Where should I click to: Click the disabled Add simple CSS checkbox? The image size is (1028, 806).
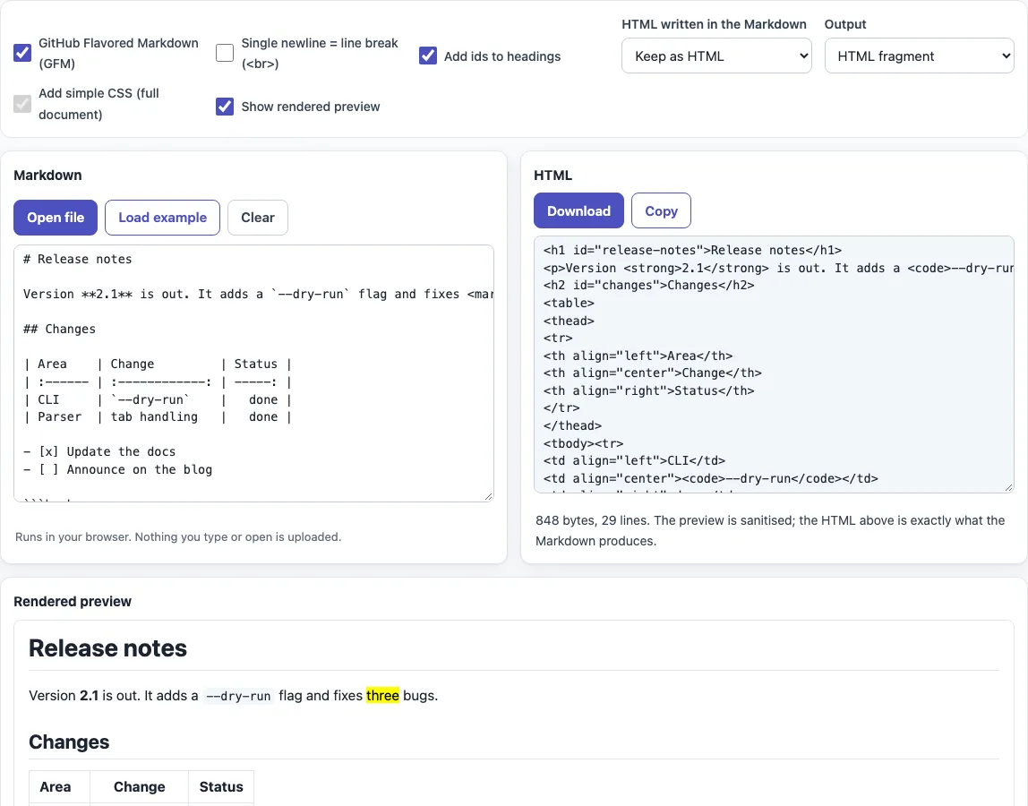(x=22, y=104)
